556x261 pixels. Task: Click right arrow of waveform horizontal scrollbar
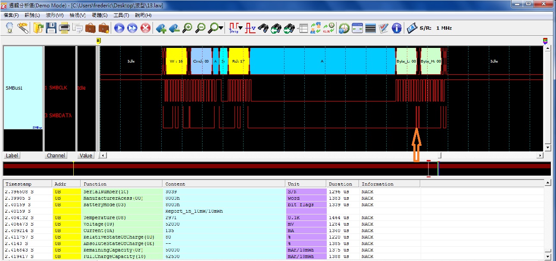(540, 155)
